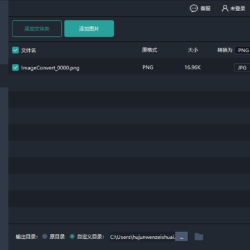
Task: Click the 文件名 column header text
Action: 28,51
